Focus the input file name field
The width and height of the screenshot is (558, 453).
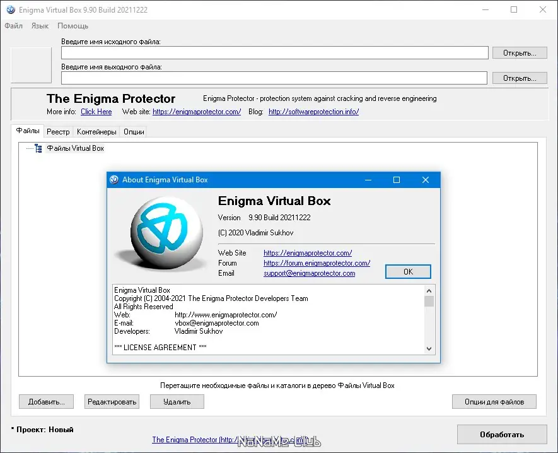click(275, 53)
